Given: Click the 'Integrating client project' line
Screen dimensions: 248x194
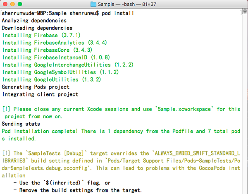Looking at the screenshot, I should [40, 95].
